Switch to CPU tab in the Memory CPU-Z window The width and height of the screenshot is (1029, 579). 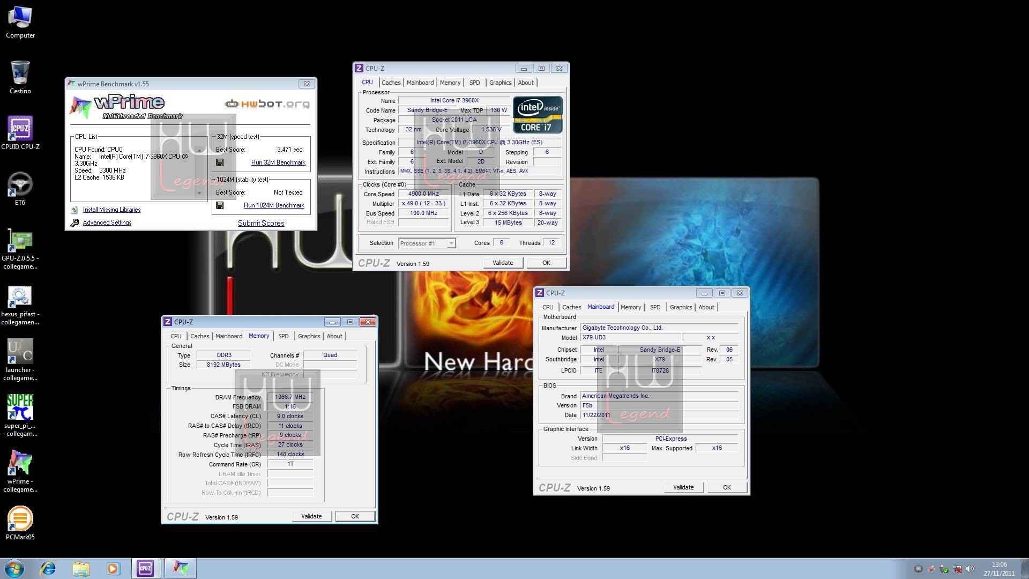click(176, 336)
